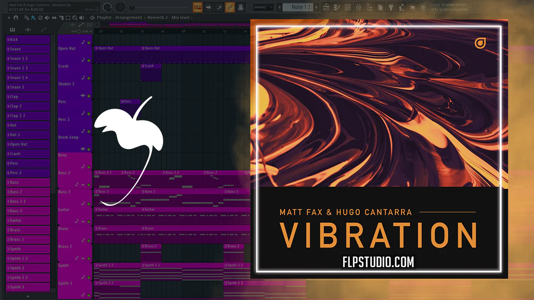Select the Synth 1 2 pattern in picker
Image resolution: width=534 pixels, height=300 pixels.
point(28,258)
